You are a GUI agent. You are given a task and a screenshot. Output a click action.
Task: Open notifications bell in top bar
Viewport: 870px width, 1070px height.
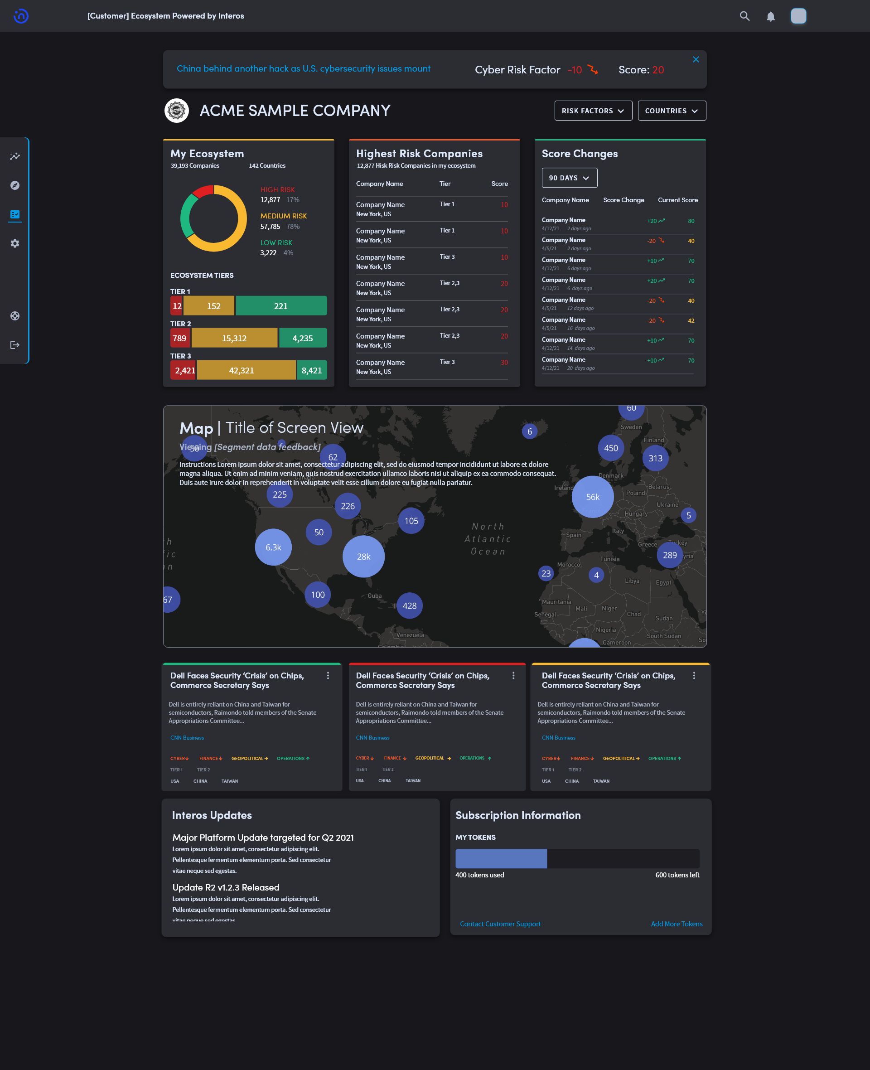click(x=770, y=16)
